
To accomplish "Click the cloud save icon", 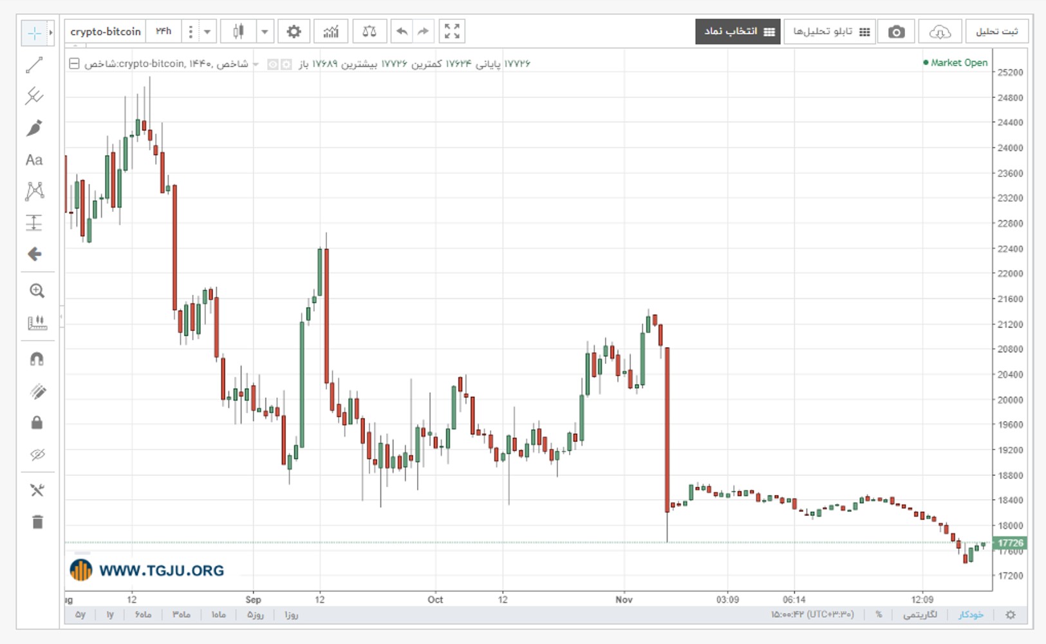I will click(x=940, y=32).
